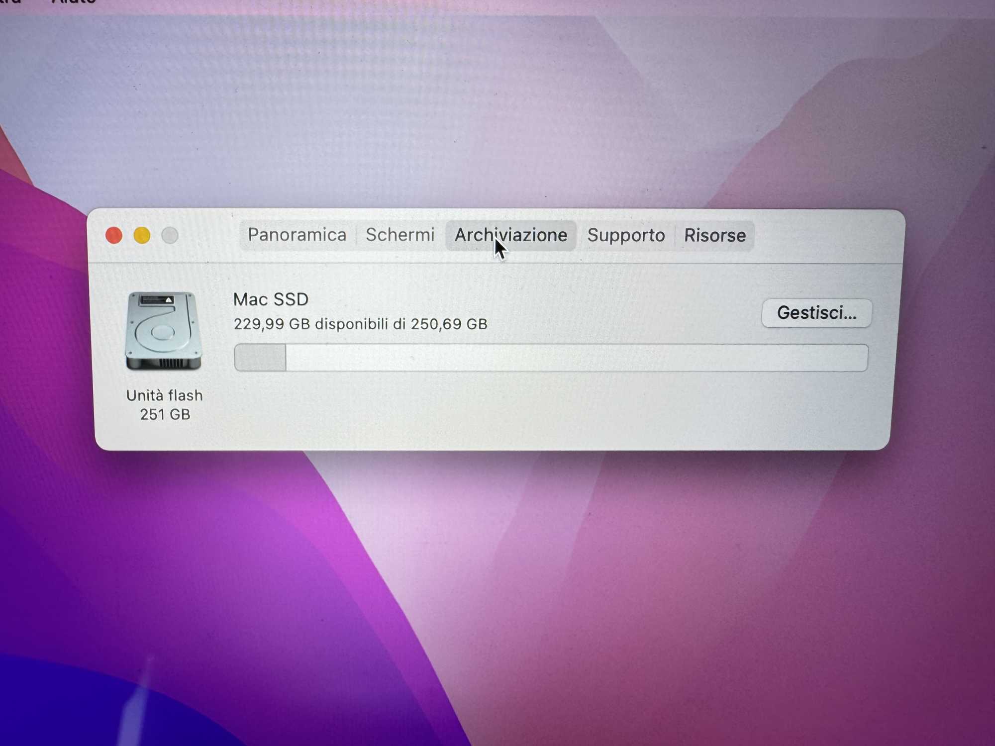Click the Unità flash label
The width and height of the screenshot is (995, 746).
click(165, 395)
